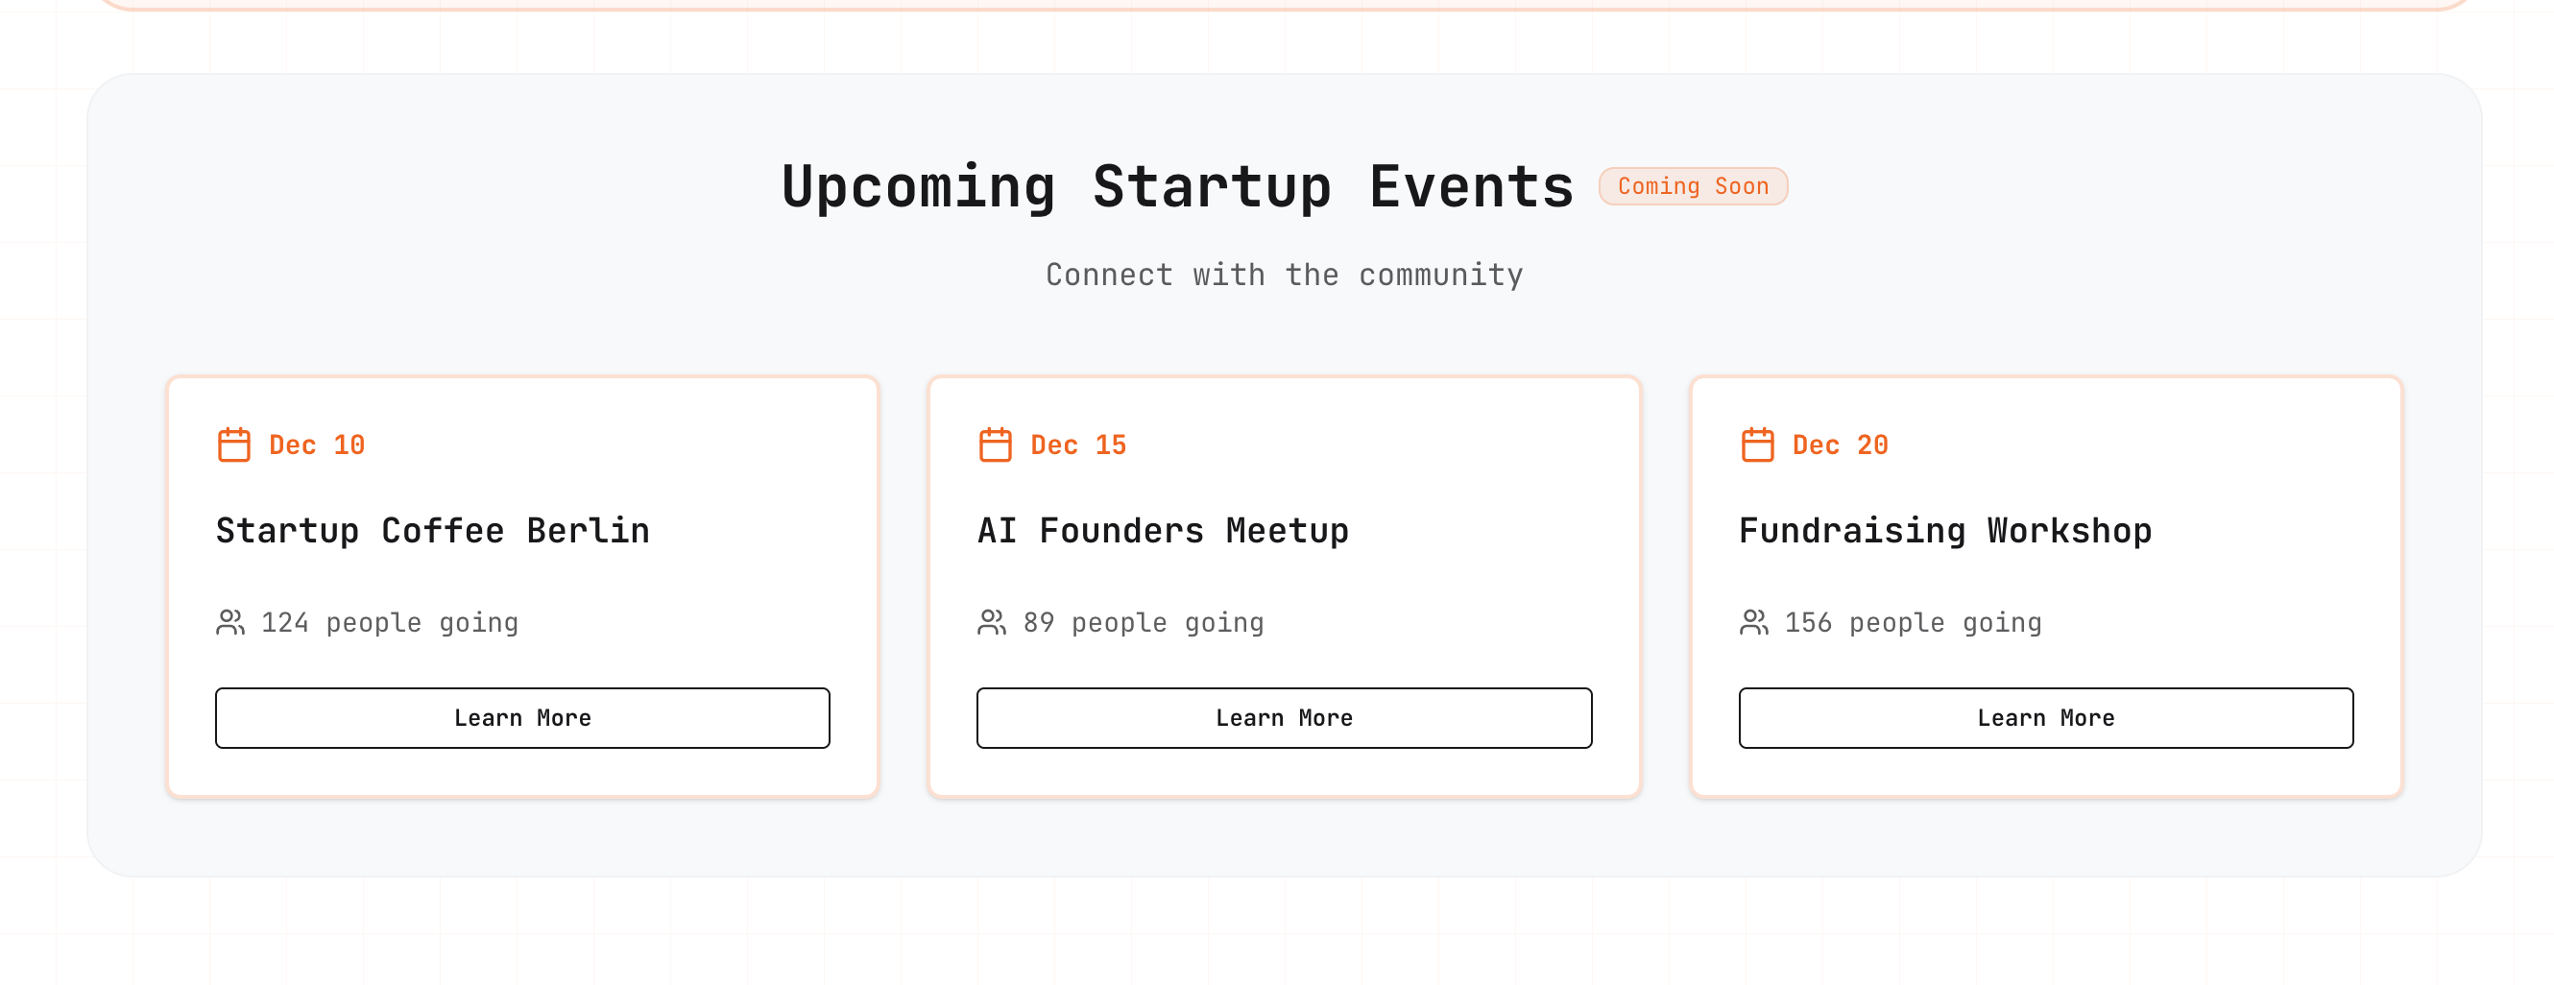The image size is (2554, 985).
Task: Open the Fundraising Workshop details via Learn More
Action: (2044, 717)
